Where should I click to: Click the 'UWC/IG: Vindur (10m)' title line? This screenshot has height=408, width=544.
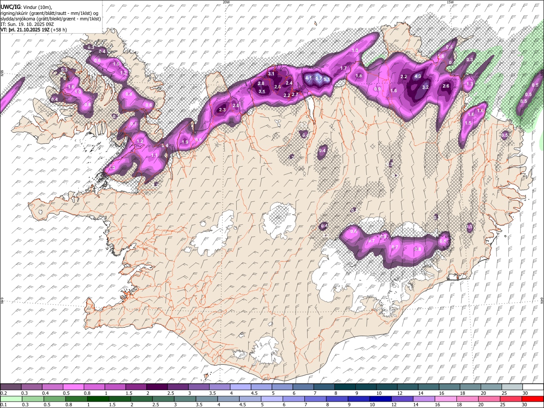pos(27,7)
